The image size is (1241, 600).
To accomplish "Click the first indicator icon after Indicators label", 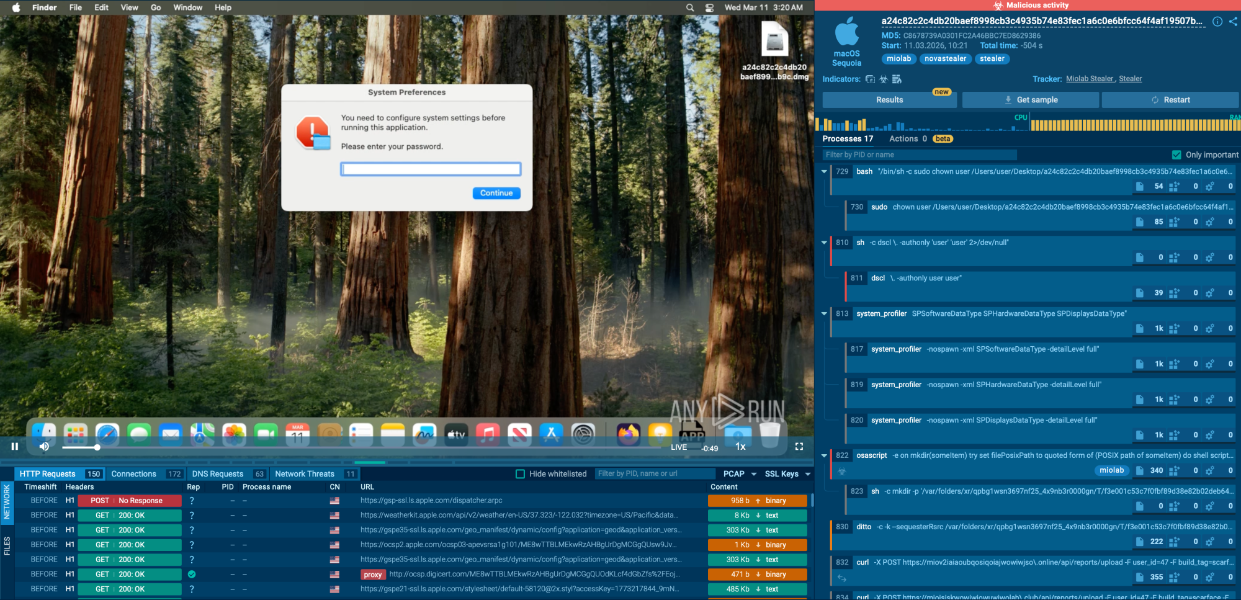I will (x=870, y=79).
